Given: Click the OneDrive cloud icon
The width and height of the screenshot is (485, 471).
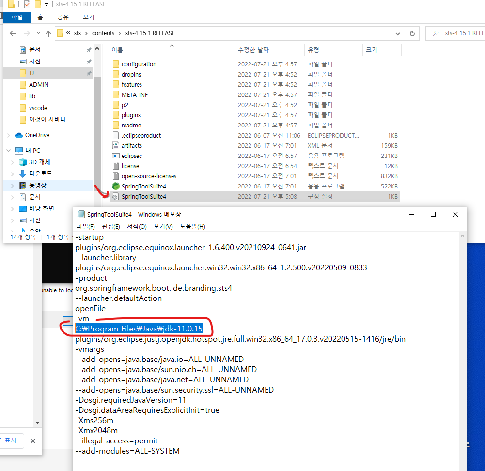Looking at the screenshot, I should (19, 135).
